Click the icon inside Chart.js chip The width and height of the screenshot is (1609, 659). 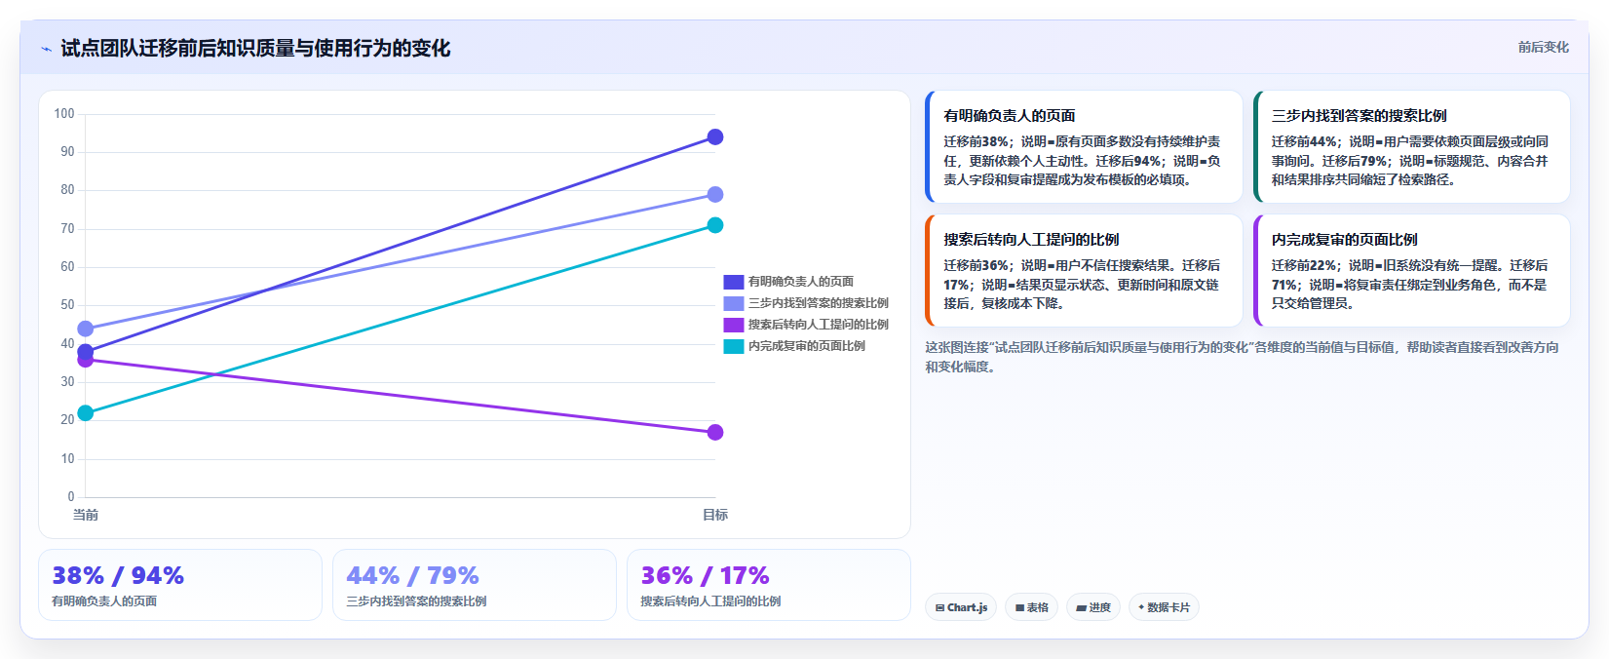(x=939, y=607)
